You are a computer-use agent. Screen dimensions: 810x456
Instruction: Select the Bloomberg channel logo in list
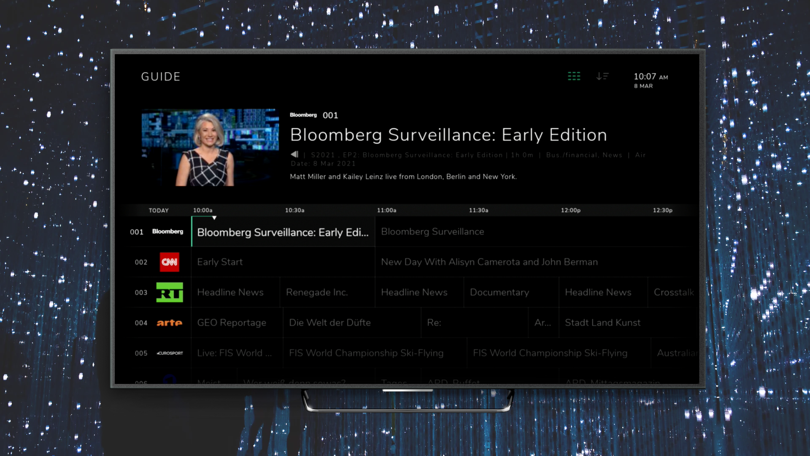(167, 232)
